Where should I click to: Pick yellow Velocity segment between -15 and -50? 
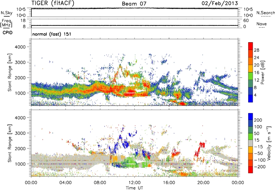point(251,150)
